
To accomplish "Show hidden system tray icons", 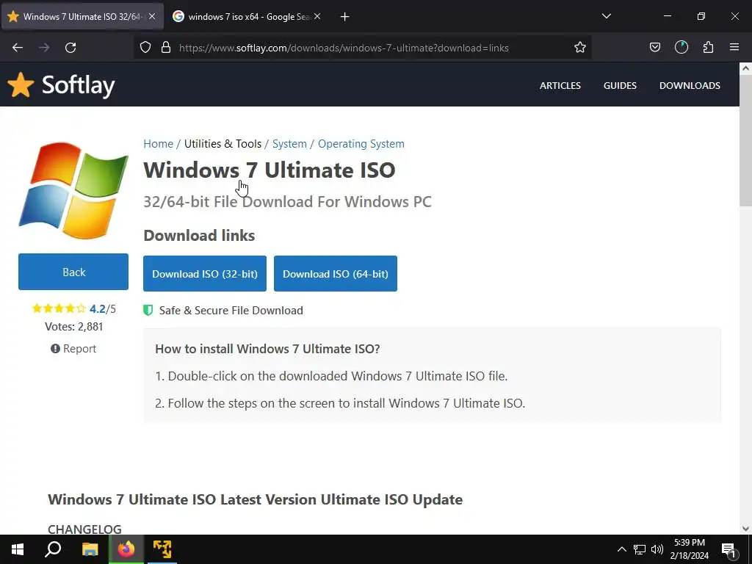I will (x=621, y=549).
